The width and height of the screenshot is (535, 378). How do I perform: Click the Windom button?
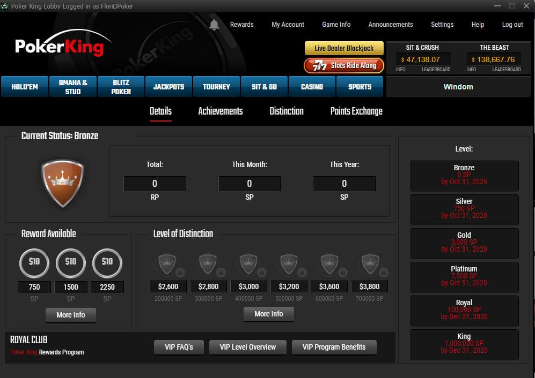tap(458, 87)
